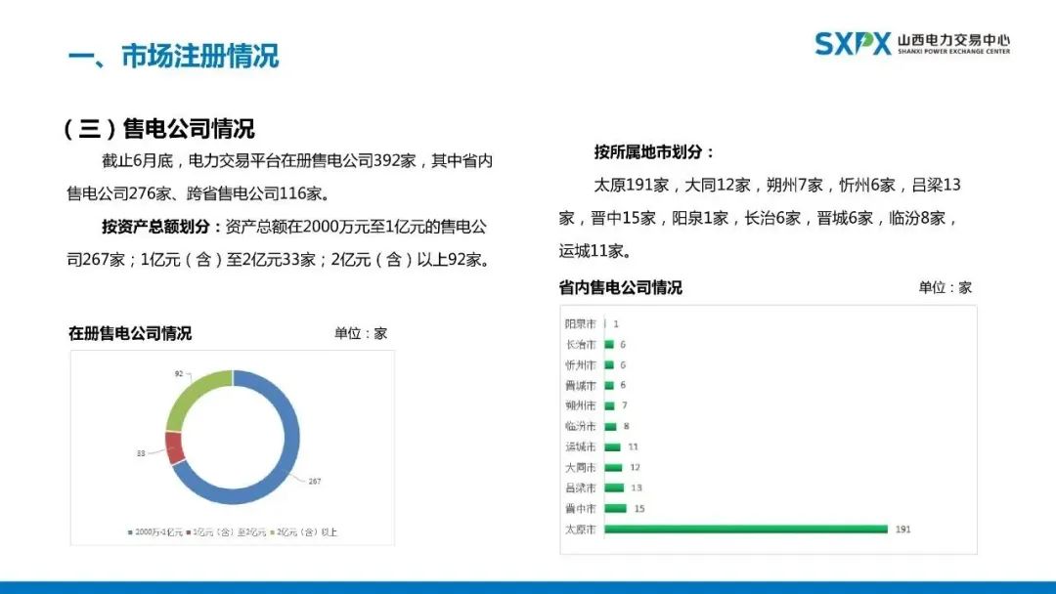The width and height of the screenshot is (1056, 594).
Task: Click the green legend marker for 2亿元(含)以上
Action: pos(271,532)
